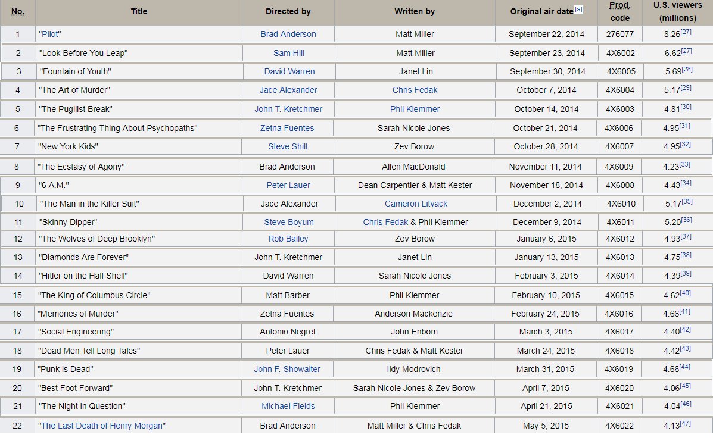Click the "Prod. code" column header

pyautogui.click(x=620, y=12)
